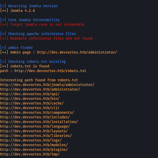Click the 'Detecting Joomla Version' heading line
The width and height of the screenshot is (158, 158).
pyautogui.click(x=29, y=6)
